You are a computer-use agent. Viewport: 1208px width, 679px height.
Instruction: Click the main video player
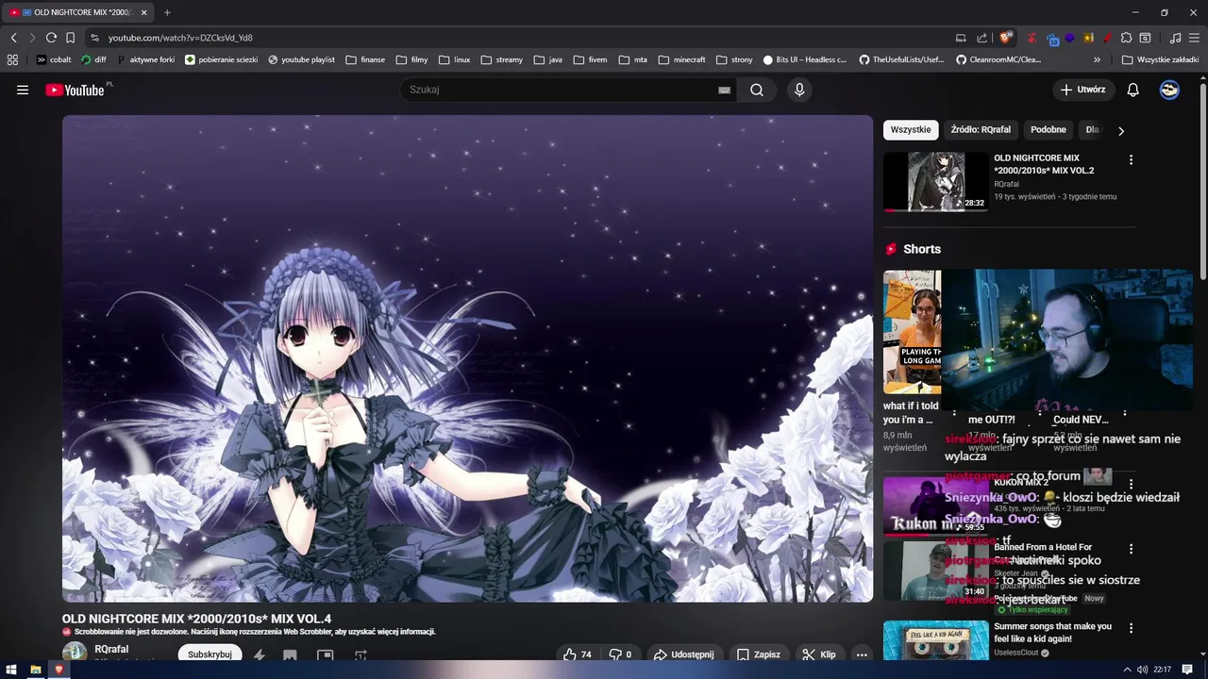coord(468,358)
